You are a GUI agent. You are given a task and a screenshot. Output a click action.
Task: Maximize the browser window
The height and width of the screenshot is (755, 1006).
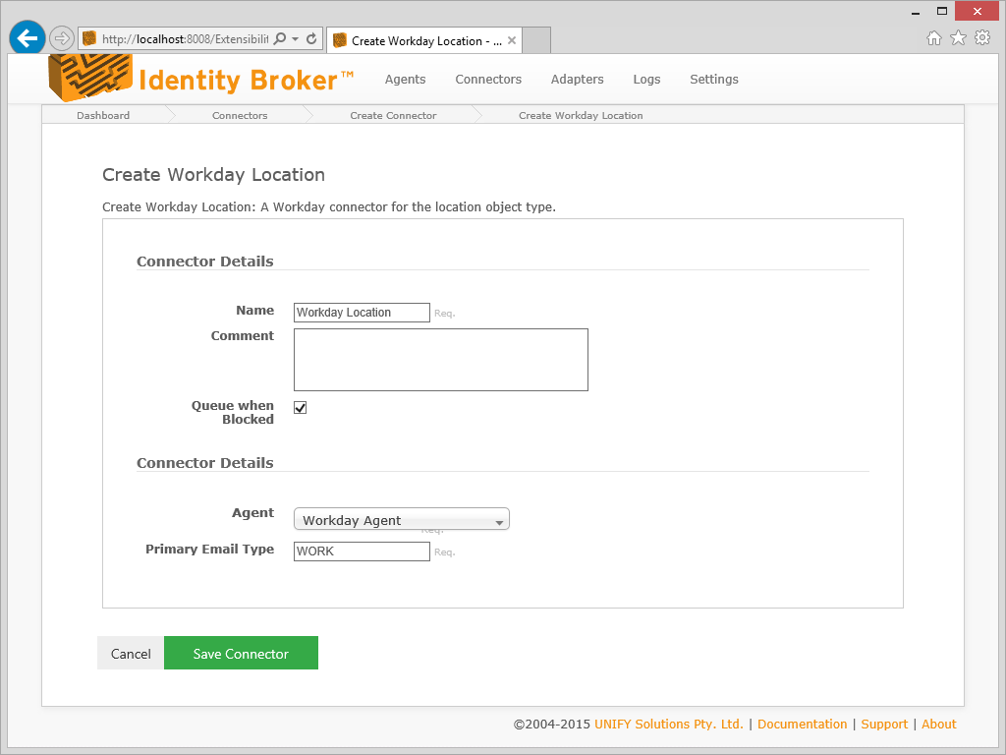[942, 11]
